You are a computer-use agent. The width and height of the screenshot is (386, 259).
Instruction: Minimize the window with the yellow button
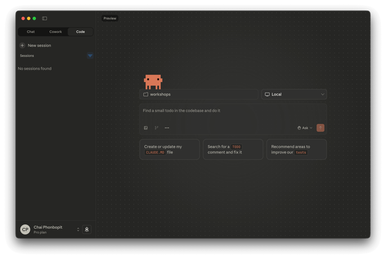[x=29, y=19]
